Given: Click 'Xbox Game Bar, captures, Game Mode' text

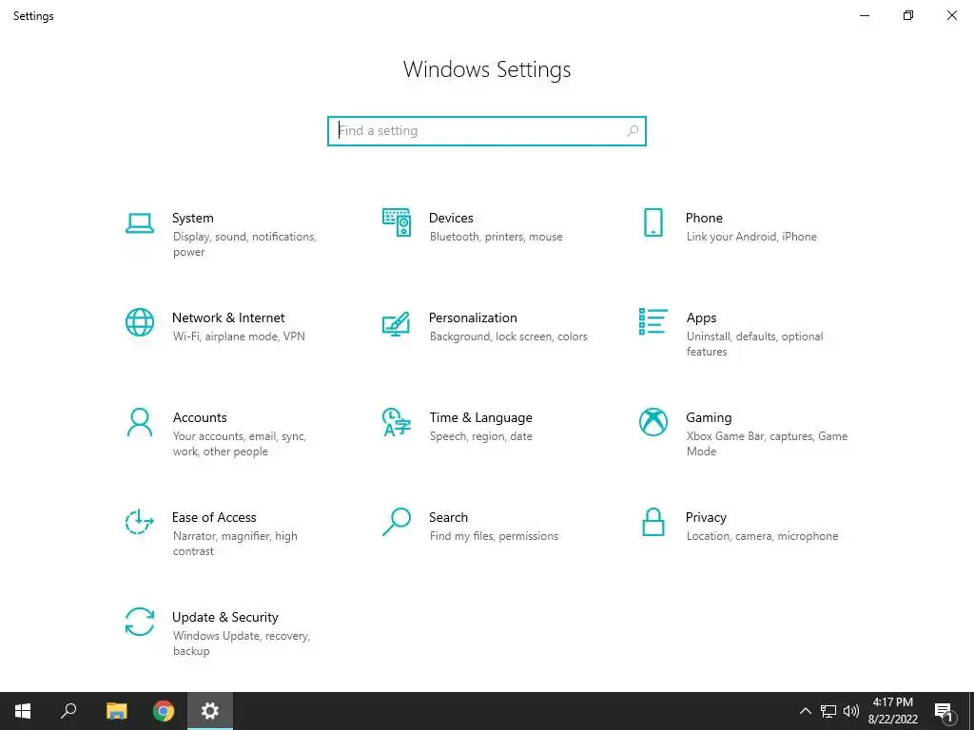Looking at the screenshot, I should click(x=767, y=444).
